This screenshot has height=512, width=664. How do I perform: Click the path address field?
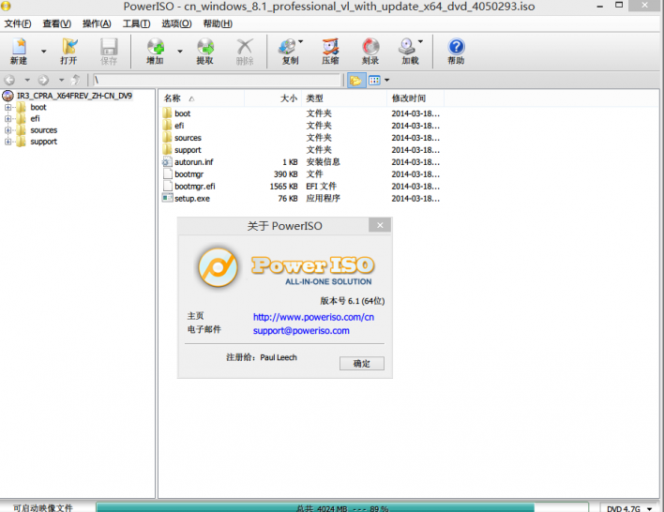[218, 80]
